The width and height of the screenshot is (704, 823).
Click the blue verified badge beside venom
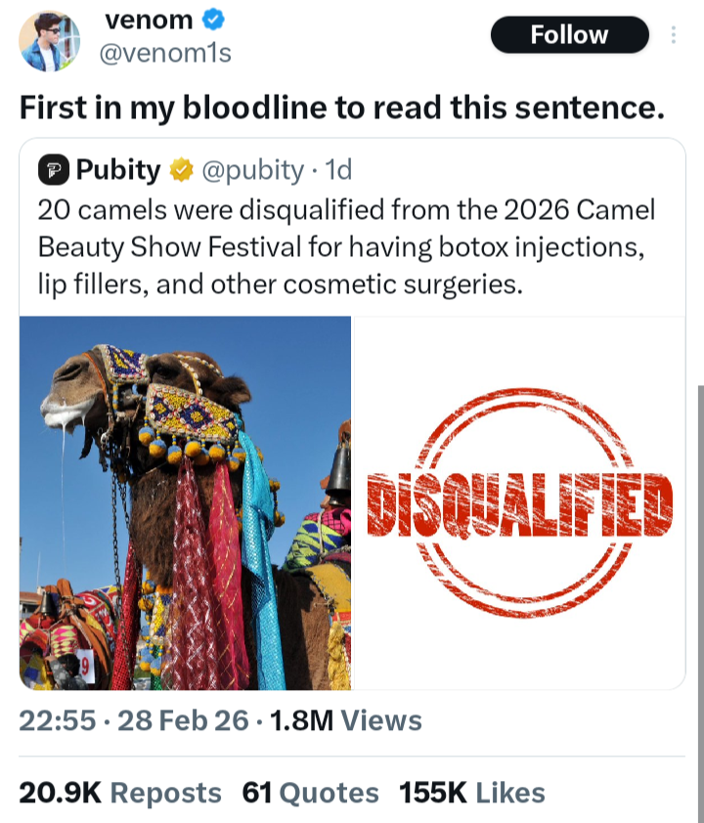pyautogui.click(x=212, y=20)
